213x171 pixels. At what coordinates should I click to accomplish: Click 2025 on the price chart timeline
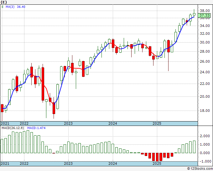click(x=157, y=123)
